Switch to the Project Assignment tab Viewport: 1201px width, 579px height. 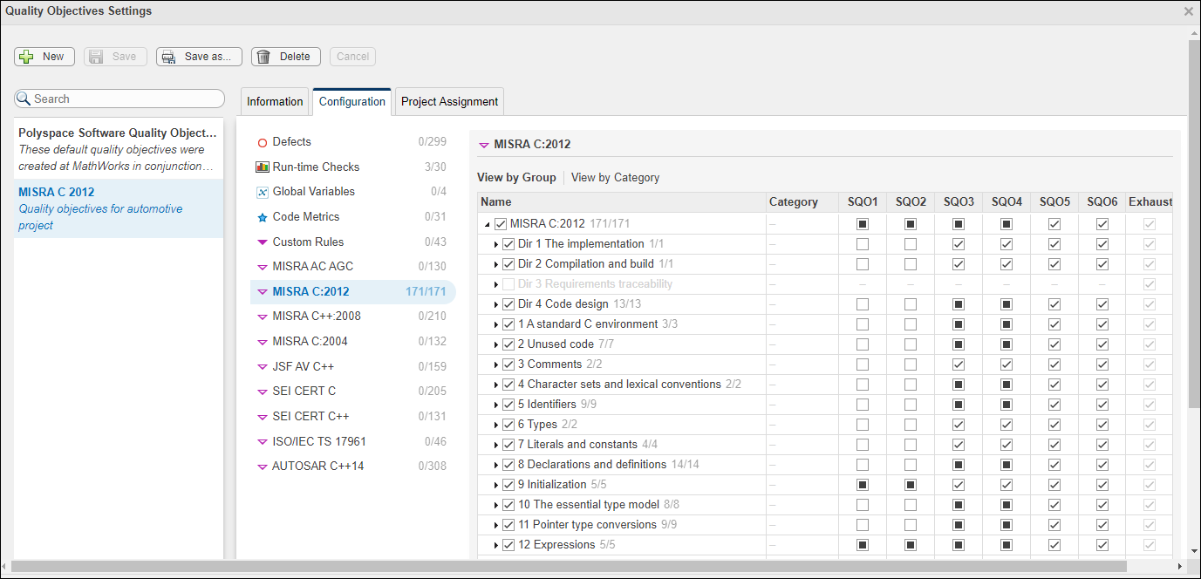click(x=449, y=101)
